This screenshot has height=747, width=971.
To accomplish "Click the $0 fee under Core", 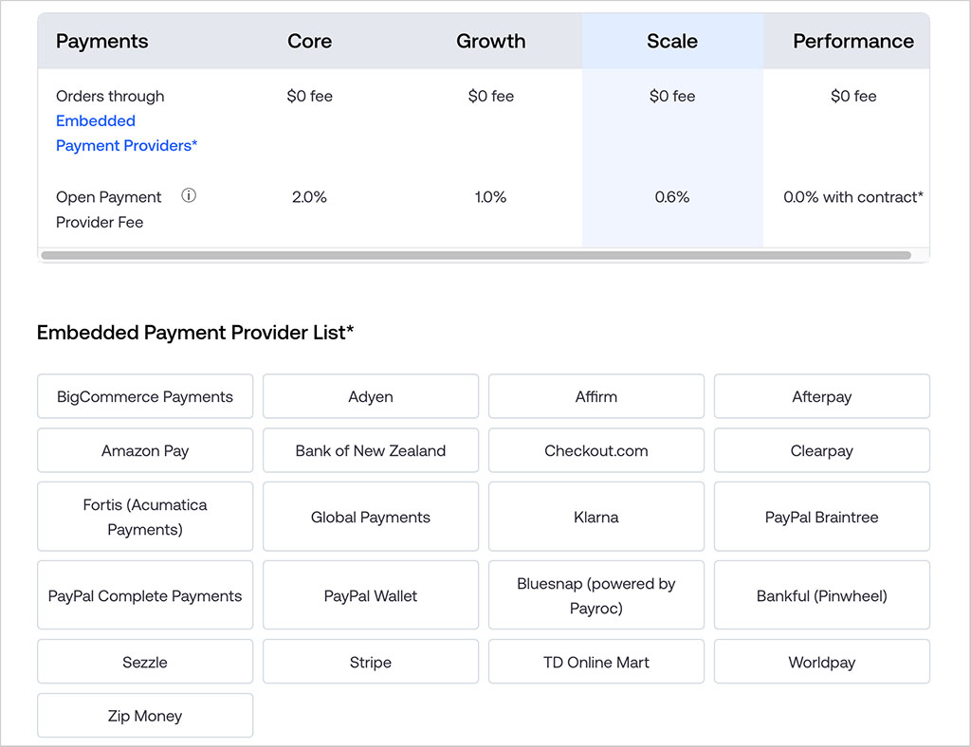I will pos(310,96).
